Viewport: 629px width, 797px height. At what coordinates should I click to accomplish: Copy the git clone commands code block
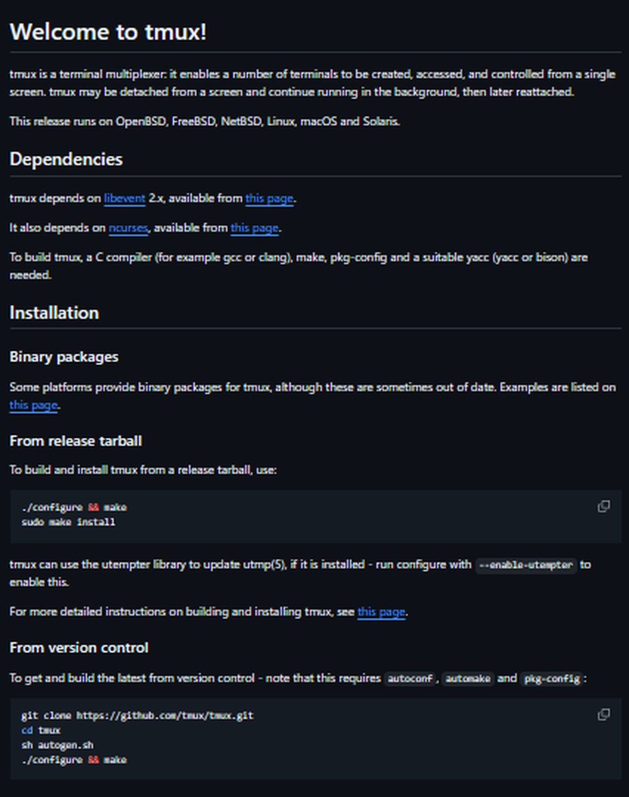tap(604, 715)
